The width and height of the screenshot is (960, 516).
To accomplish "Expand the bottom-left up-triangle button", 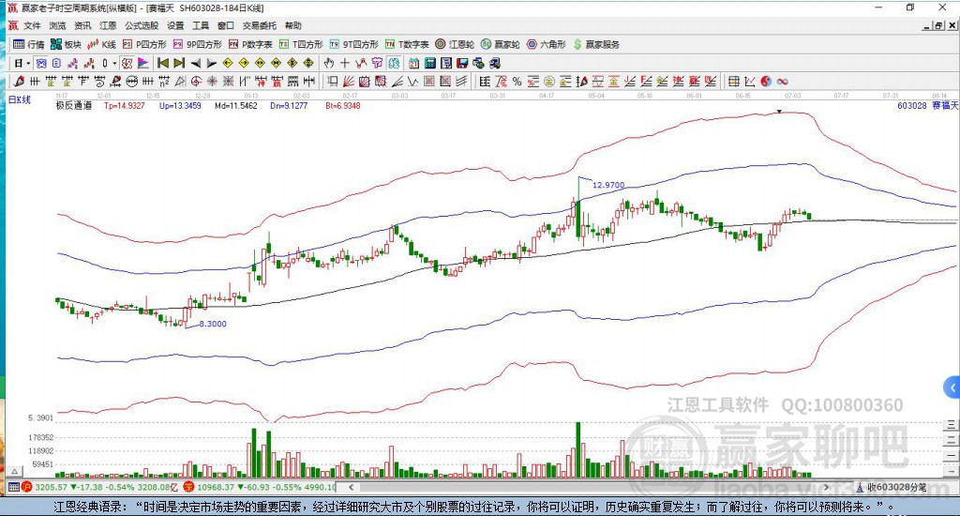I will (x=15, y=471).
